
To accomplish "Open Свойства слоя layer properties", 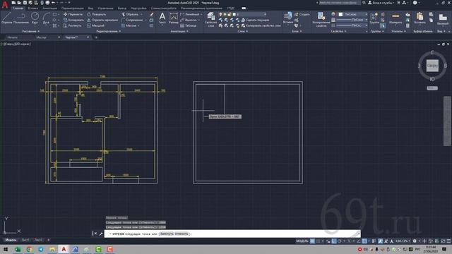I will 210,20.
